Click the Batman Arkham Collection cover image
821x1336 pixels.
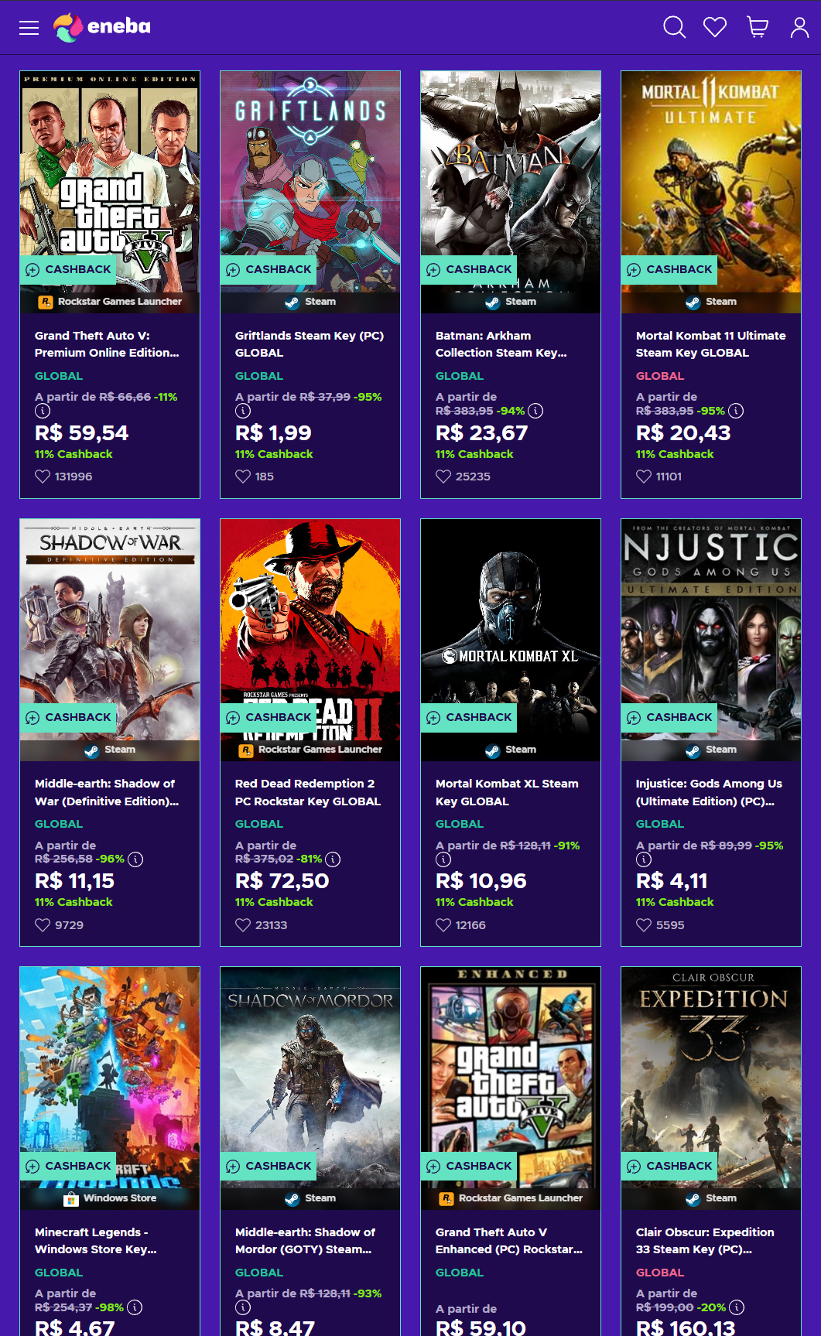tap(511, 170)
